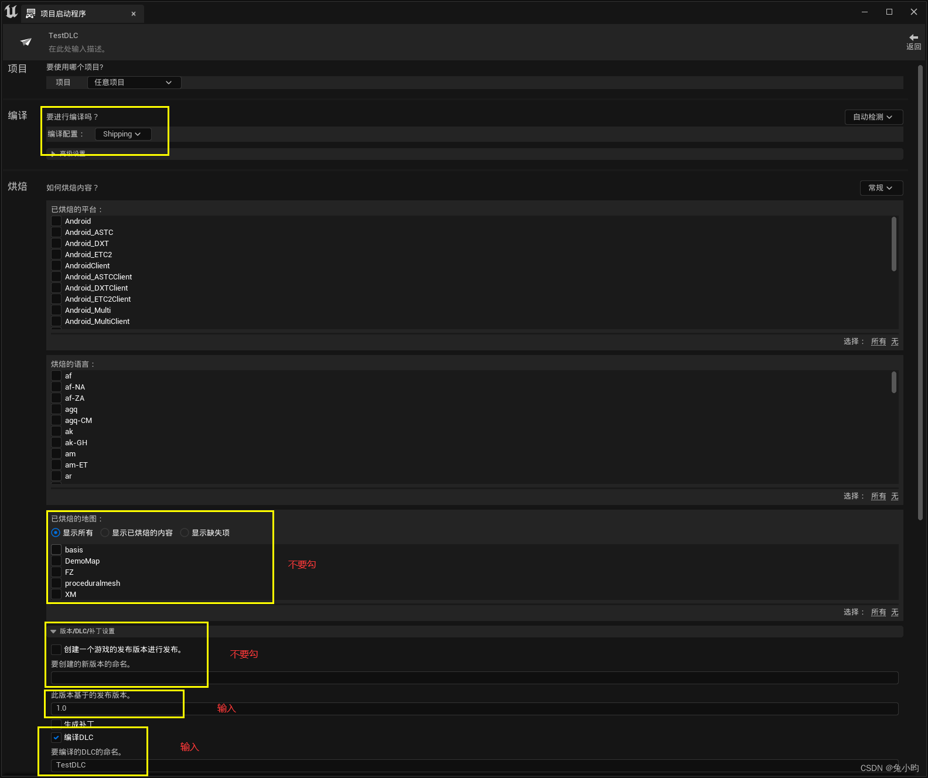Viewport: 928px width, 778px height.
Task: Check the af-NA language checkbox
Action: point(56,387)
